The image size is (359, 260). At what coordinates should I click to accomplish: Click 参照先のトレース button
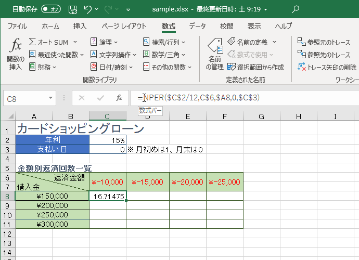tap(324, 55)
